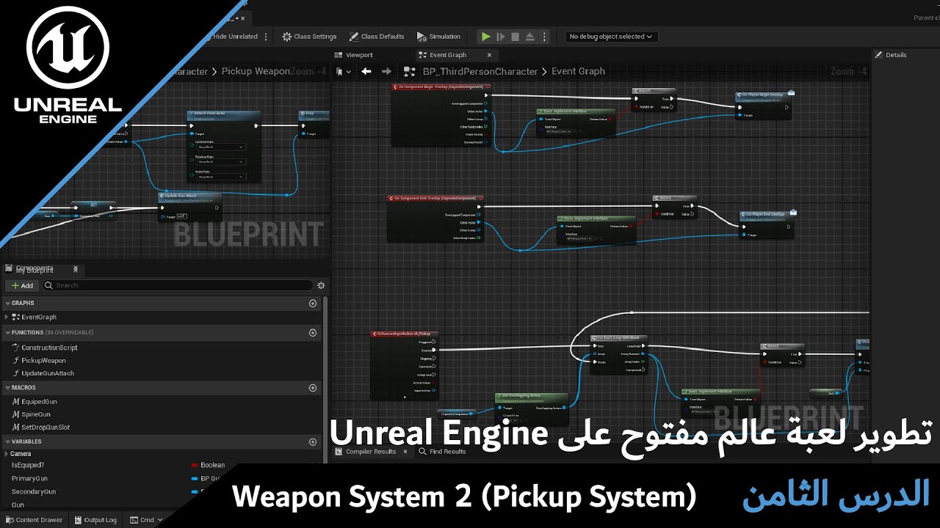Viewport: 940px width, 528px height.
Task: Select the EquipedGun macro
Action: coord(38,402)
